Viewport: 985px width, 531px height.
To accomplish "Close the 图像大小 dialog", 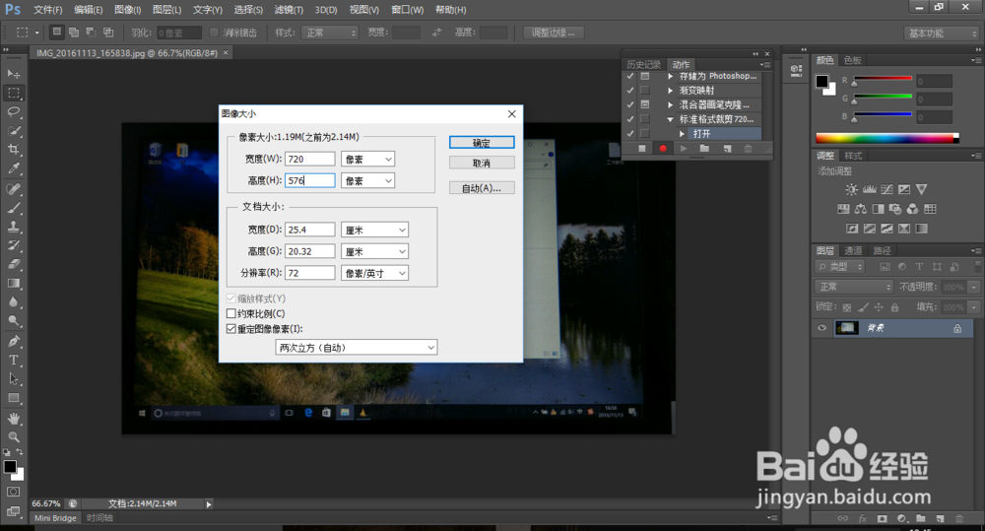I will pos(512,113).
